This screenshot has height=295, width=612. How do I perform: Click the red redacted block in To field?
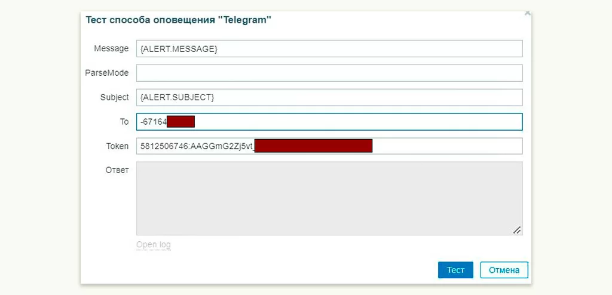(181, 122)
